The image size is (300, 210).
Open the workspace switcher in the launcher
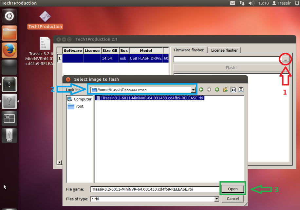9,118
